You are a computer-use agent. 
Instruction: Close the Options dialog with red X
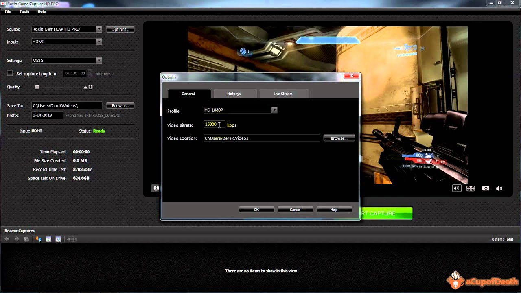(x=351, y=76)
